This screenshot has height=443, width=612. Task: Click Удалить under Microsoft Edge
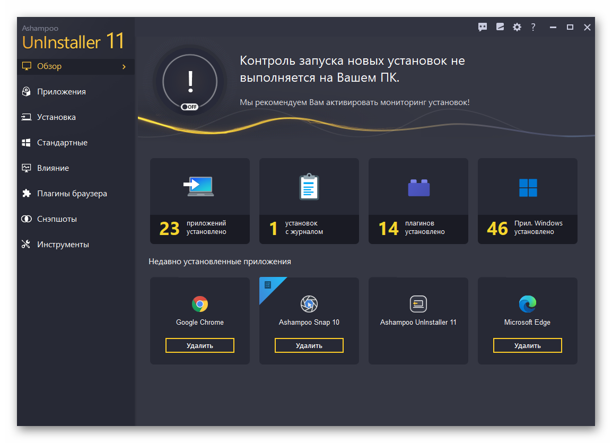click(528, 345)
